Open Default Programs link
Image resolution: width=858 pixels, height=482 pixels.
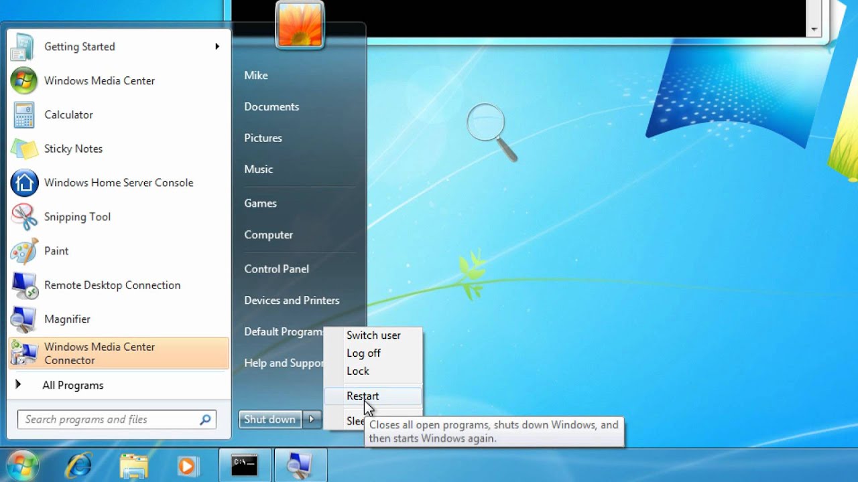pos(284,332)
